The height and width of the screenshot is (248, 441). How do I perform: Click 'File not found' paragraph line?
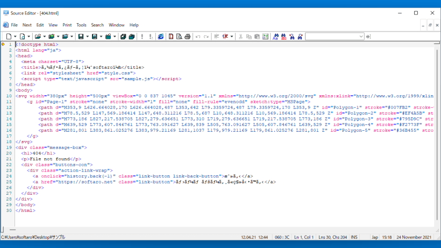click(x=51, y=159)
